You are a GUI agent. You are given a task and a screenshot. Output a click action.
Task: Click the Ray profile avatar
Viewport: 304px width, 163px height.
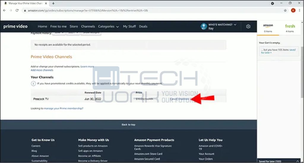coord(204,26)
